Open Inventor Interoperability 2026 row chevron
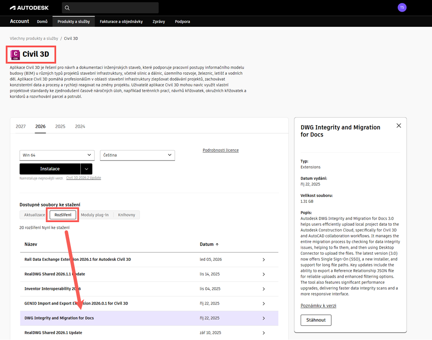The width and height of the screenshot is (432, 340). tap(264, 289)
